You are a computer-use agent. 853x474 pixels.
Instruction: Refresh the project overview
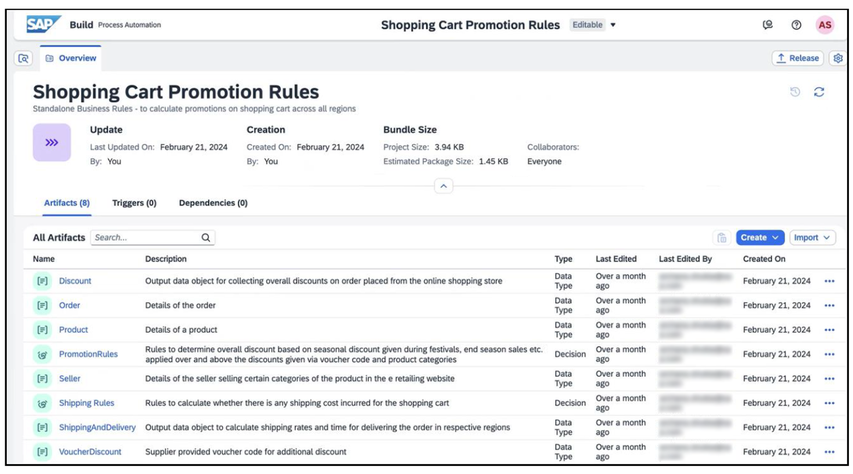(819, 92)
